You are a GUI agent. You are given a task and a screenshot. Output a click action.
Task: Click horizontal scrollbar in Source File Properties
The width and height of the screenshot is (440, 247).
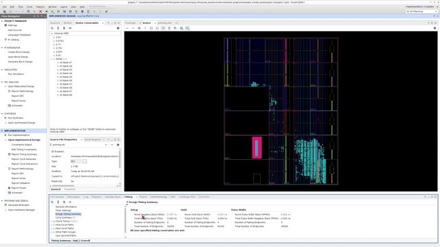click(x=63, y=186)
